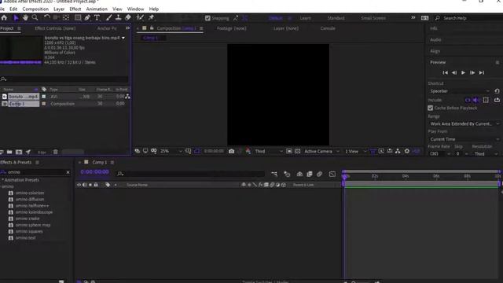The width and height of the screenshot is (503, 283).
Task: Click the Delete trash icon in Project panel
Action: click(56, 152)
